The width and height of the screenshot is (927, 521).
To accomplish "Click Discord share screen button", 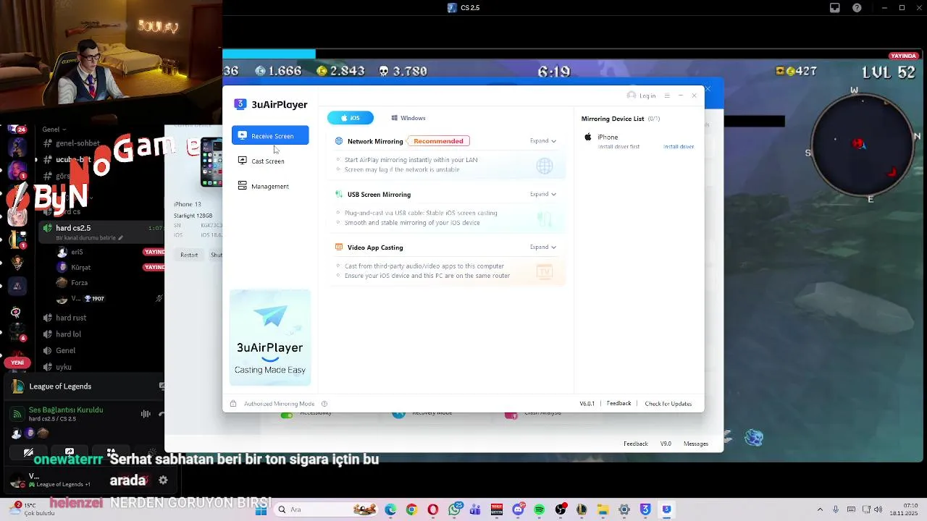I will tap(70, 453).
